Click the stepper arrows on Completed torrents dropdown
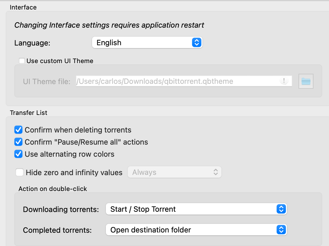Viewport: 329px width, 246px height. click(282, 230)
